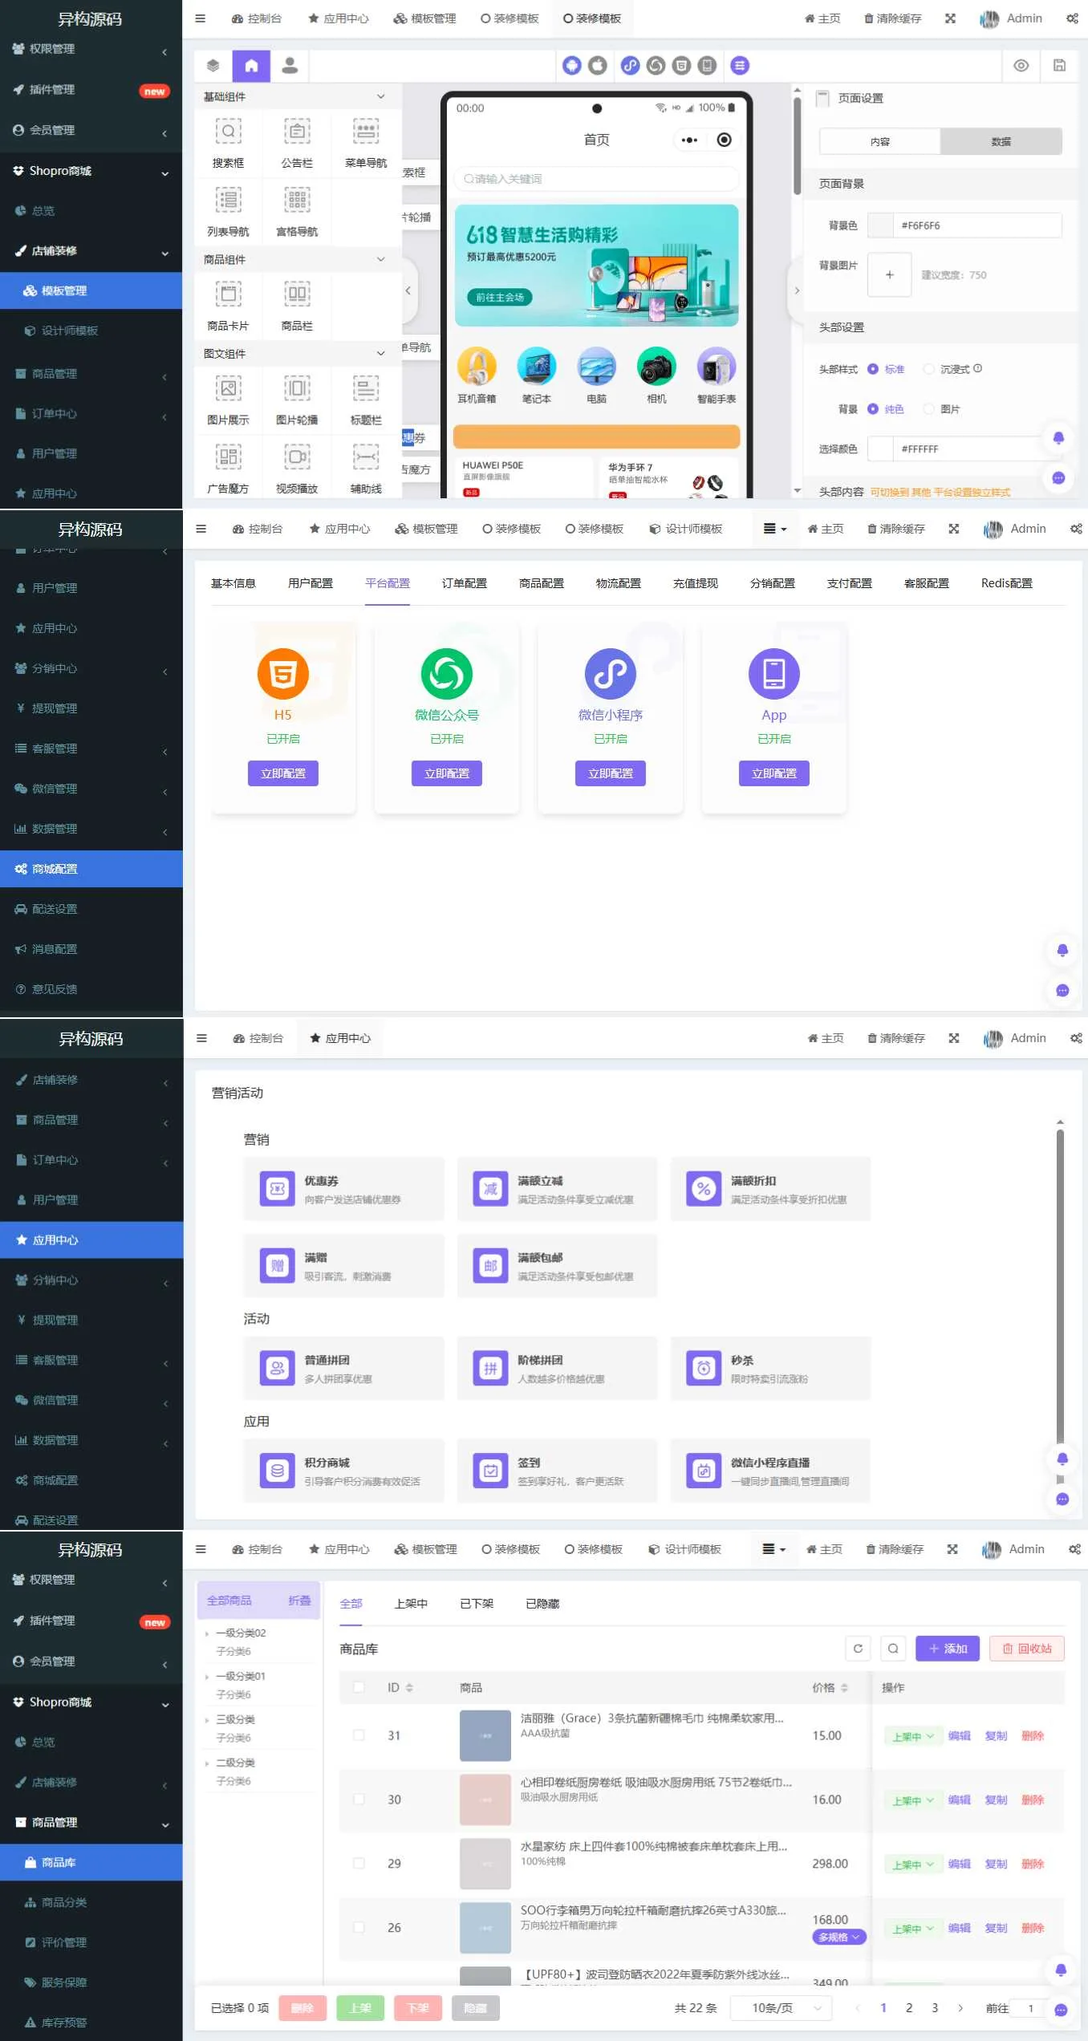This screenshot has height=2041, width=1088.
Task: Open the 优惠券 coupon marketing app
Action: [x=343, y=1189]
